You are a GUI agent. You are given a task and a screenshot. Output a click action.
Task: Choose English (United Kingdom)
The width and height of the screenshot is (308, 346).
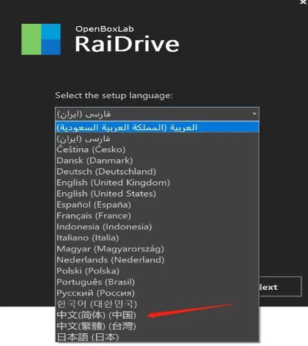(x=157, y=182)
